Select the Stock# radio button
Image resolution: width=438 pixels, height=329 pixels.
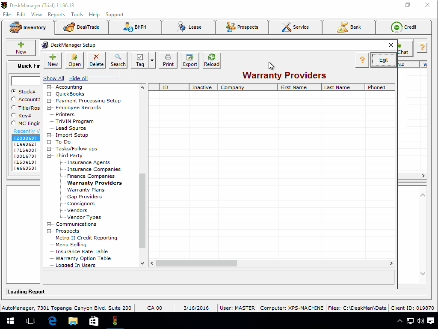(13, 91)
